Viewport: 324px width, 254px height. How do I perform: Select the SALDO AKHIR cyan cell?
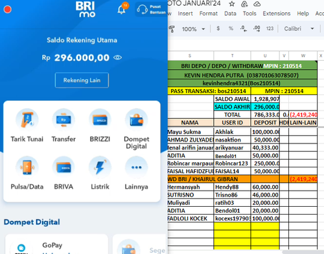pos(232,107)
